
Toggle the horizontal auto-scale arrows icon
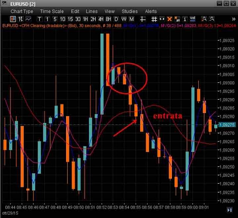click(162, 19)
